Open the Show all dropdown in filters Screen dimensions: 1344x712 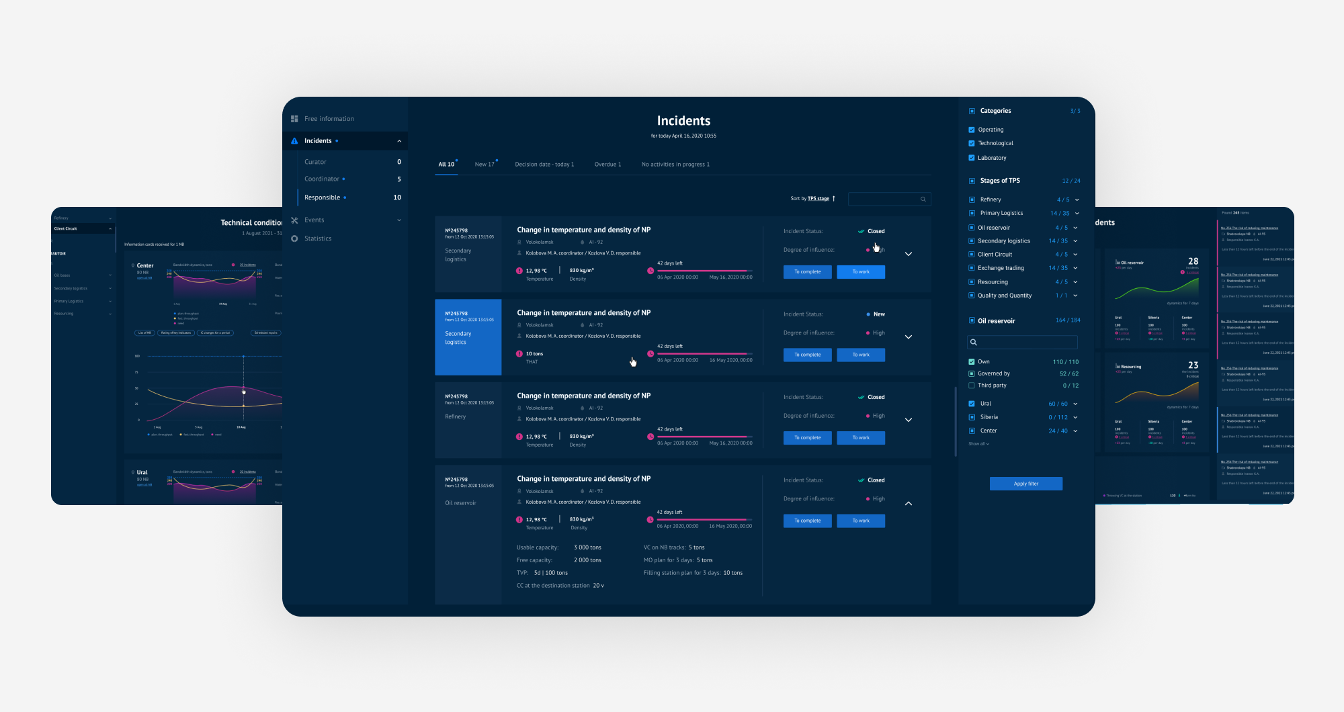(x=978, y=444)
